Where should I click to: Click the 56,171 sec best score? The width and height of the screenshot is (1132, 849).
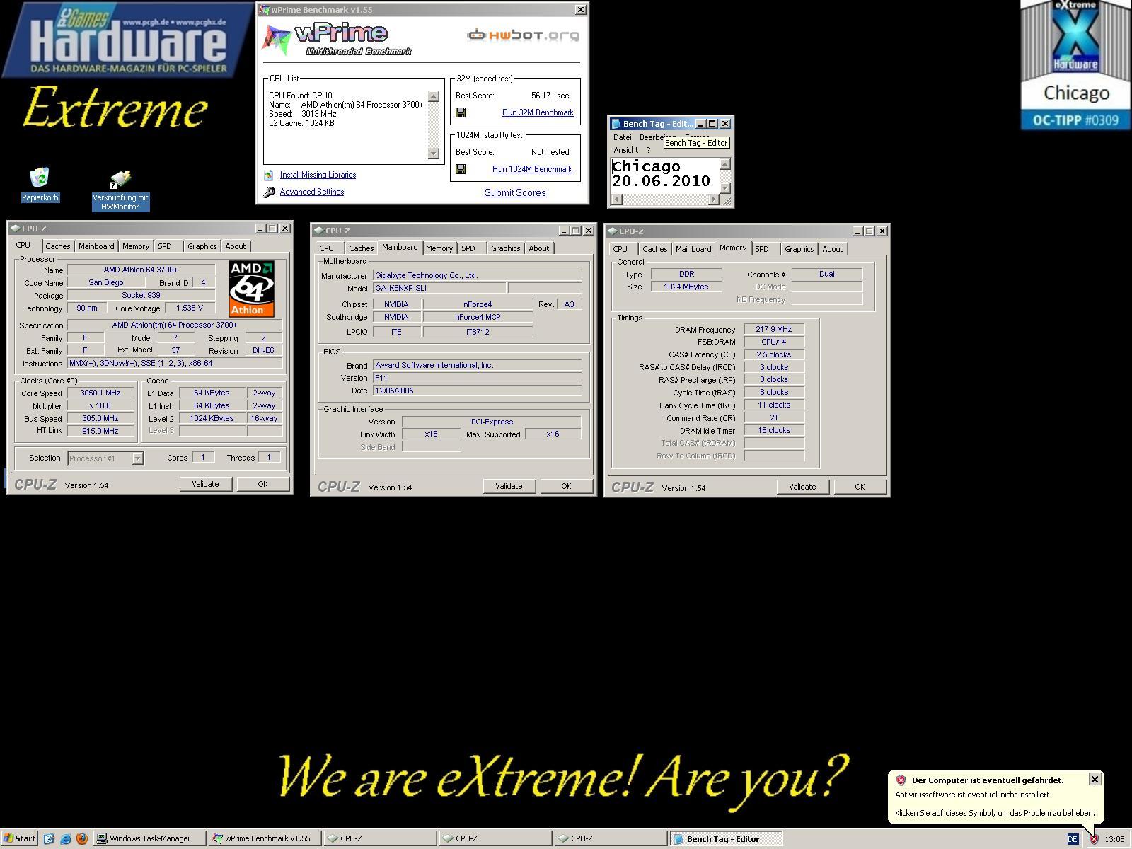550,96
